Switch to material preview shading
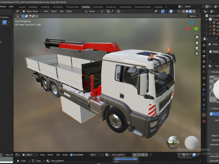This screenshot has width=219, height=164. 191,11
